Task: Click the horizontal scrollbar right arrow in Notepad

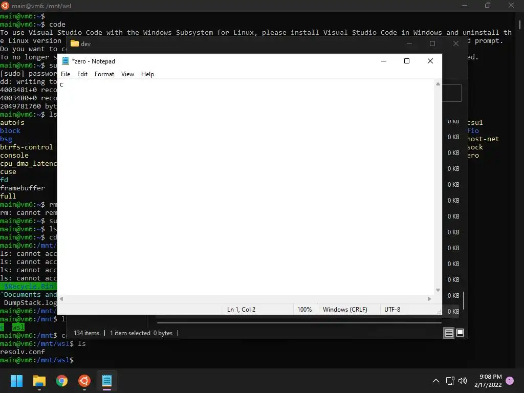Action: [x=429, y=299]
